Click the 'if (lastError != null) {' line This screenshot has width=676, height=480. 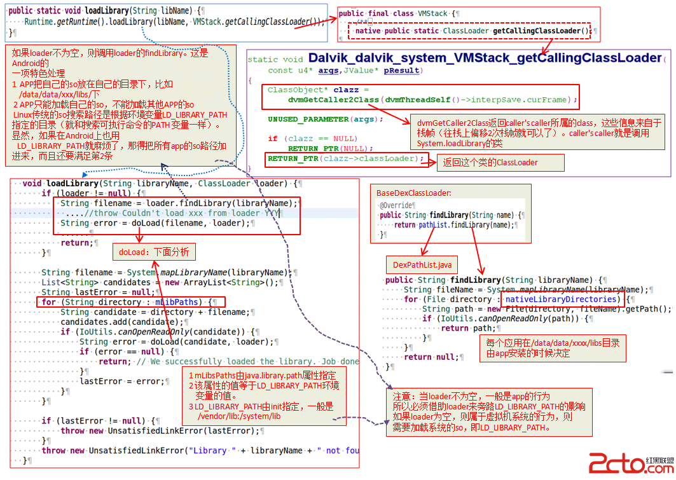point(99,421)
